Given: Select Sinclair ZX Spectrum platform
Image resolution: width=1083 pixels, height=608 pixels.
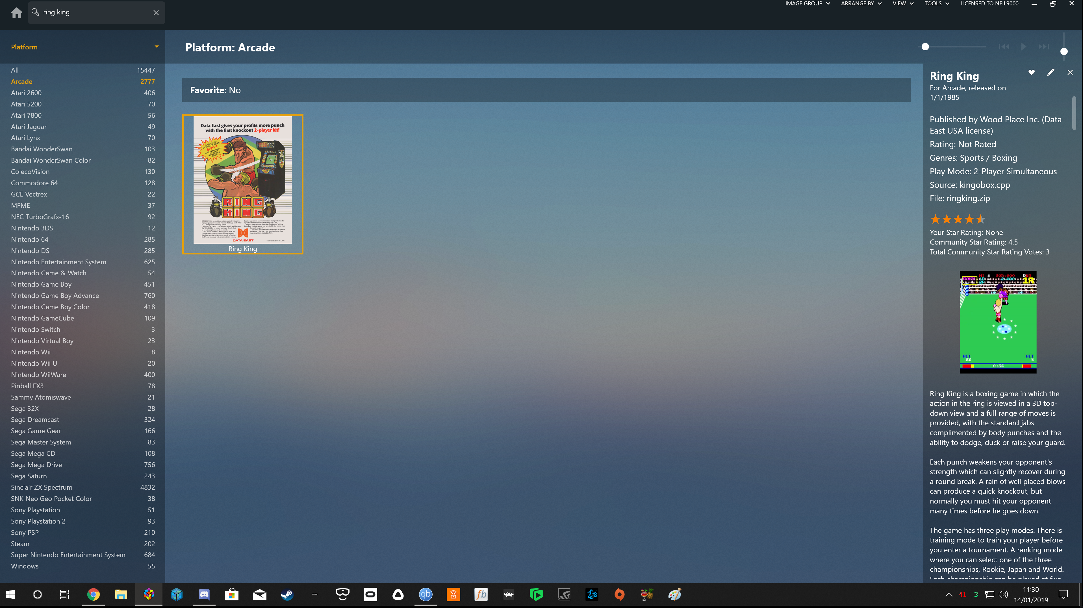Looking at the screenshot, I should pyautogui.click(x=83, y=487).
